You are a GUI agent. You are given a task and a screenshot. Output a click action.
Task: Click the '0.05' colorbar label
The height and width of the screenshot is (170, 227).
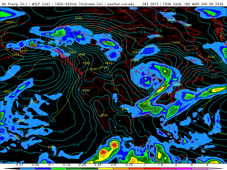click(35, 165)
